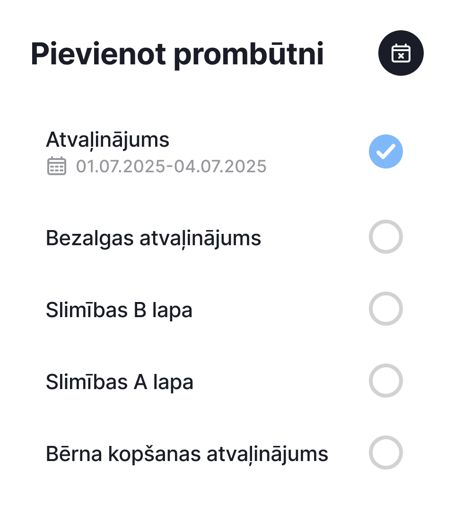
Task: Click the small calendar icon beside the dates
Action: 57,166
